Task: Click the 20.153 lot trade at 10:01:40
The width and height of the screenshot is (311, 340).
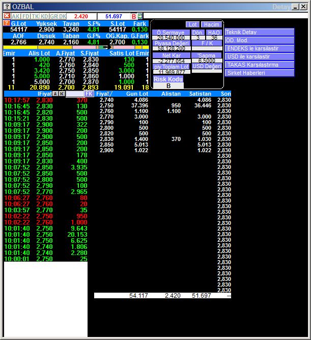Action: pyautogui.click(x=77, y=235)
